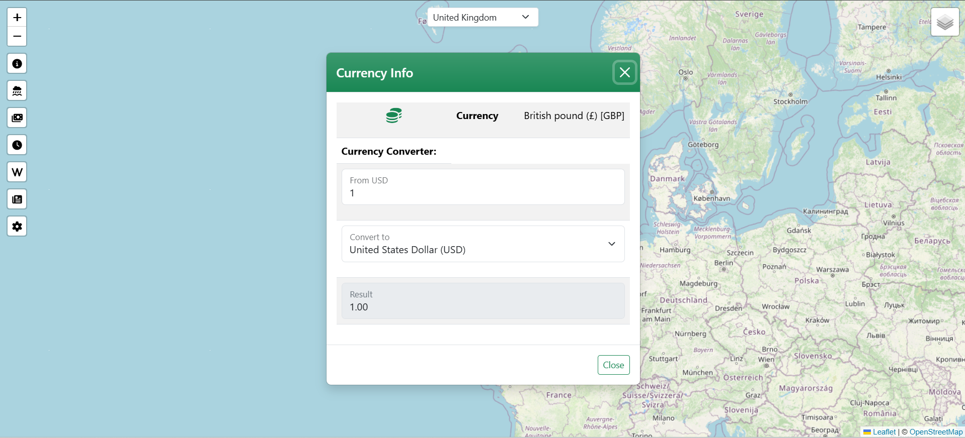This screenshot has width=965, height=438.
Task: Open the news newspaper button
Action: pos(17,199)
